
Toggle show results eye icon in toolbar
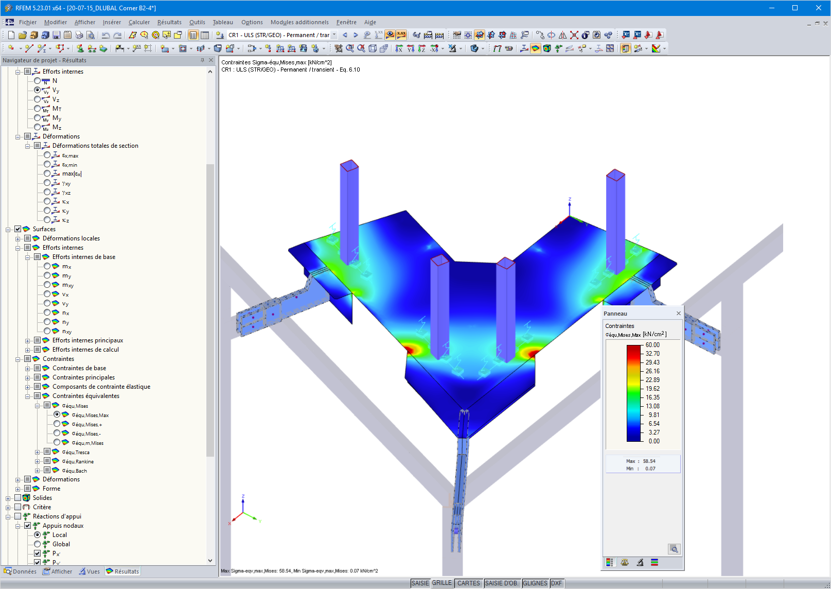pos(390,35)
